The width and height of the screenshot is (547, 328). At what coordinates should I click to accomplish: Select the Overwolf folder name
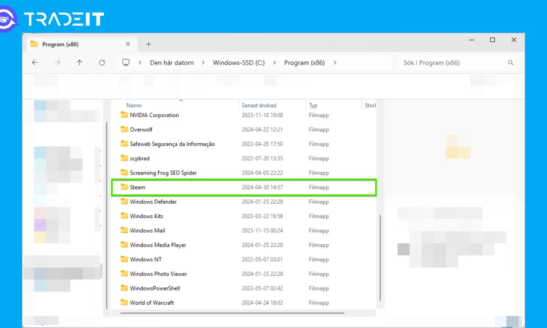coord(141,129)
